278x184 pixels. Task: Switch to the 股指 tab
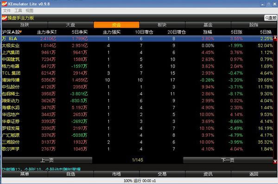(254, 25)
